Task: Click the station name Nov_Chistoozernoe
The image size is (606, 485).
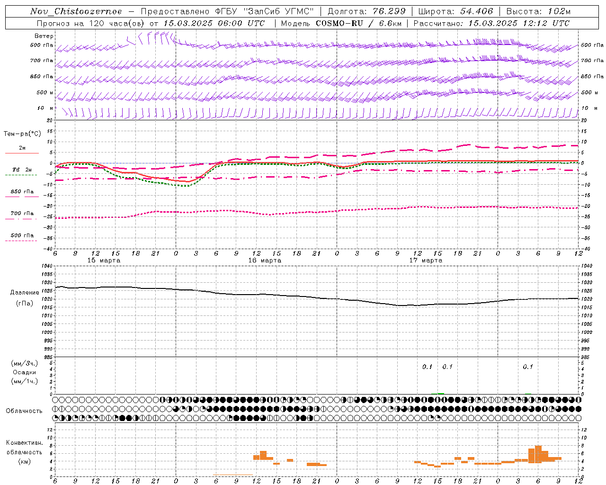Action: (x=76, y=11)
